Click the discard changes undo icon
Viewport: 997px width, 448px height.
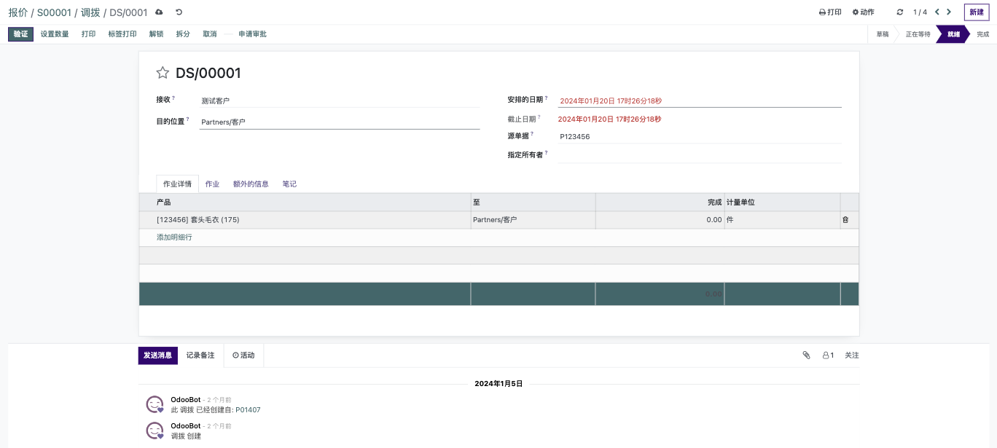[x=179, y=12]
